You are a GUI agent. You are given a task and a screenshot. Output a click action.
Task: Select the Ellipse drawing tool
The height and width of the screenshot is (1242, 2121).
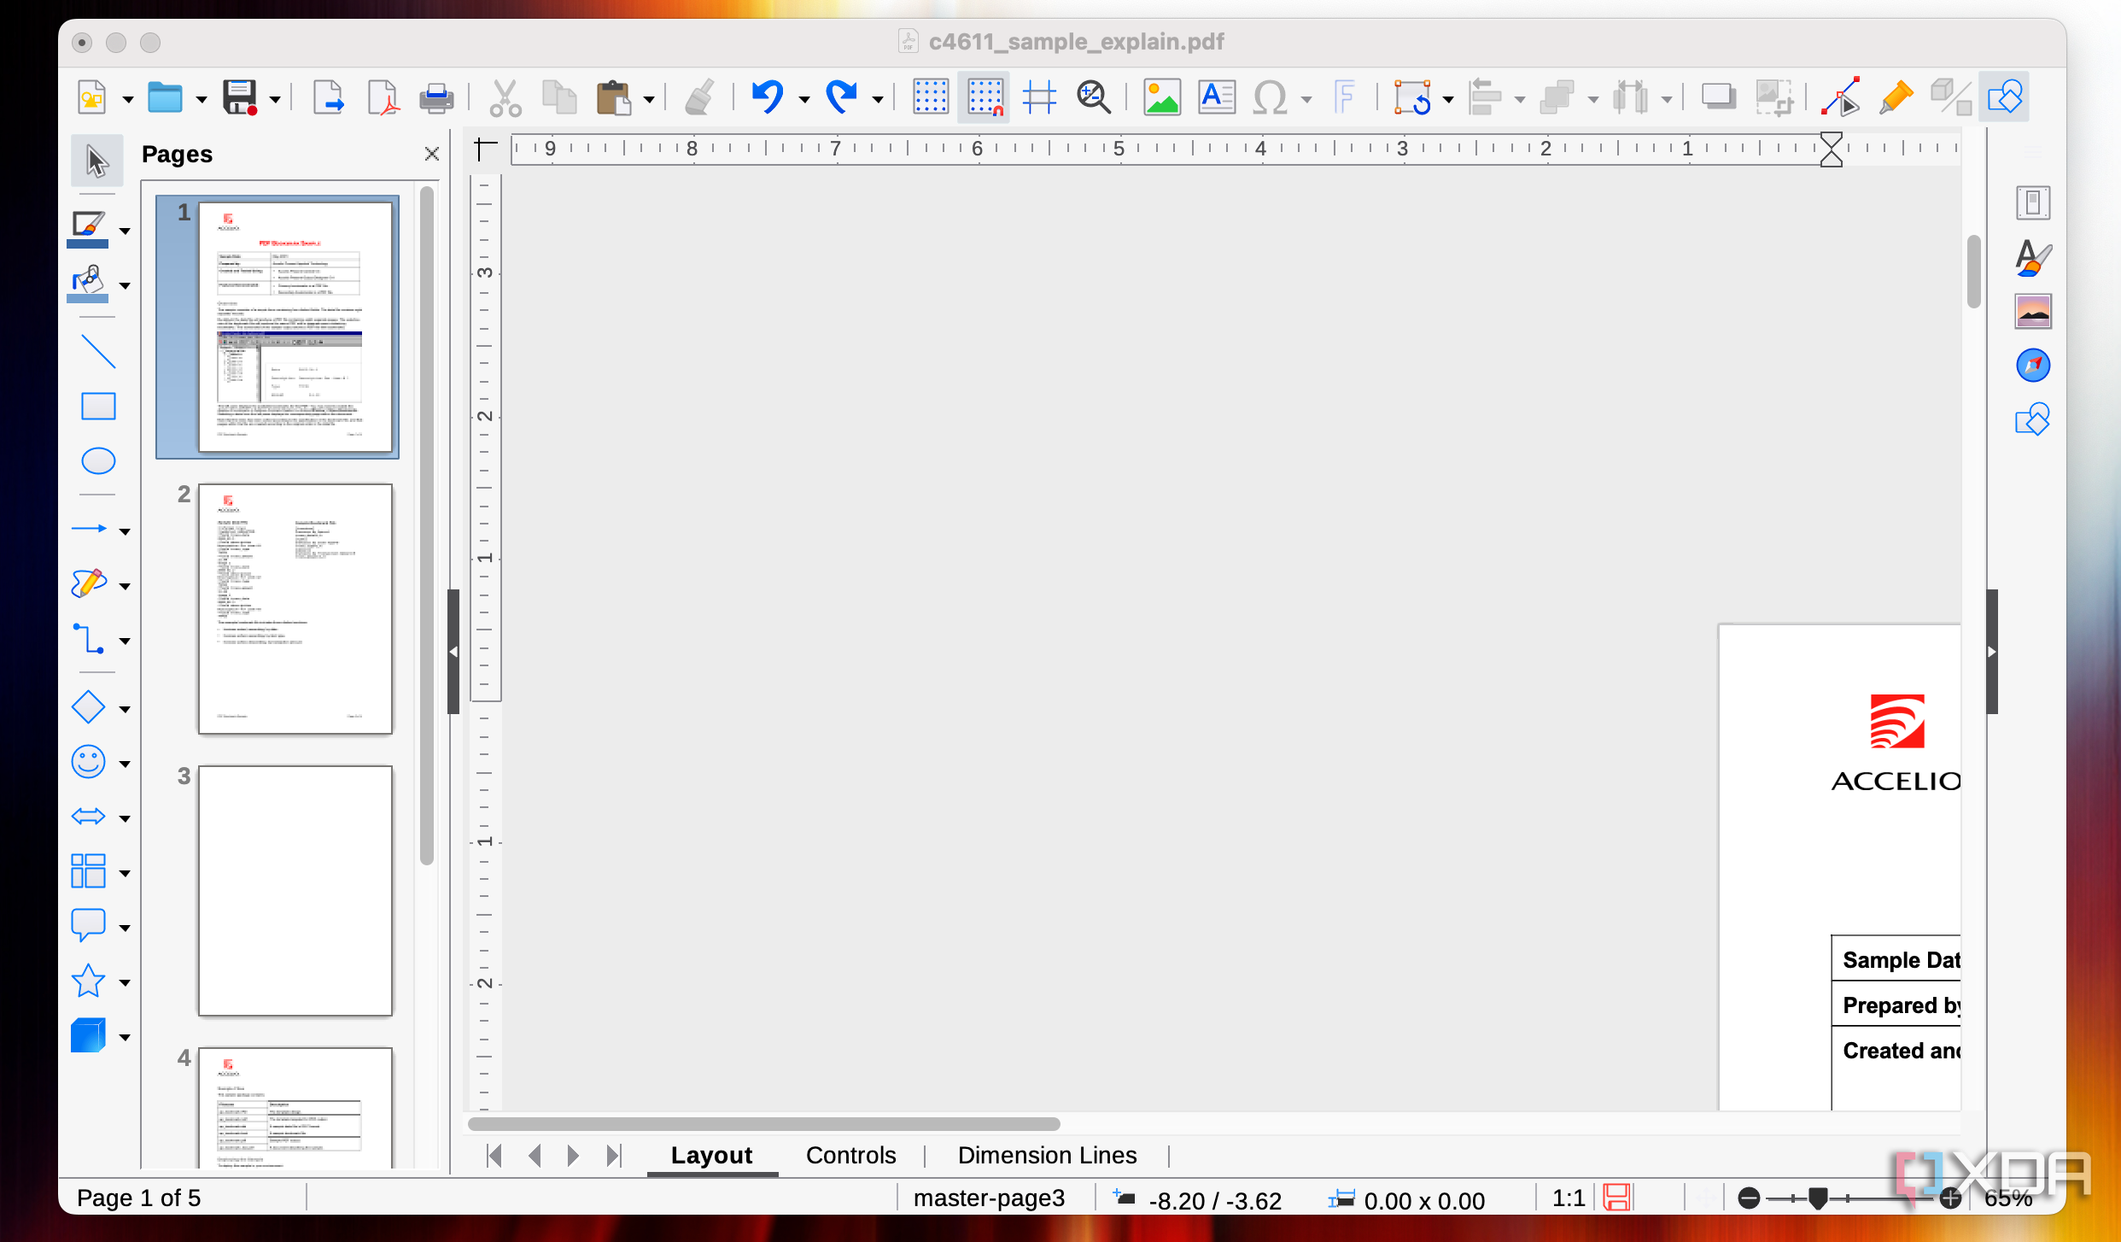tap(98, 461)
